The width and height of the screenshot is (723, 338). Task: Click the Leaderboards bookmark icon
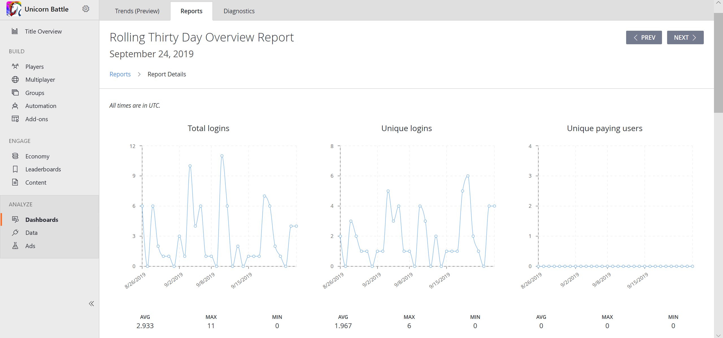(x=15, y=169)
